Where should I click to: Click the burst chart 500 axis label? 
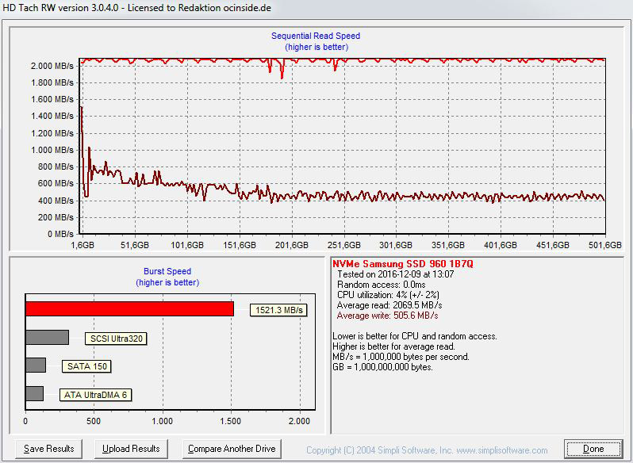pos(94,421)
